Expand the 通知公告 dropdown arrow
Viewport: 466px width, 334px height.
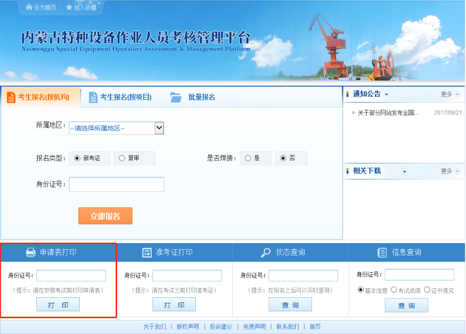[x=386, y=94]
